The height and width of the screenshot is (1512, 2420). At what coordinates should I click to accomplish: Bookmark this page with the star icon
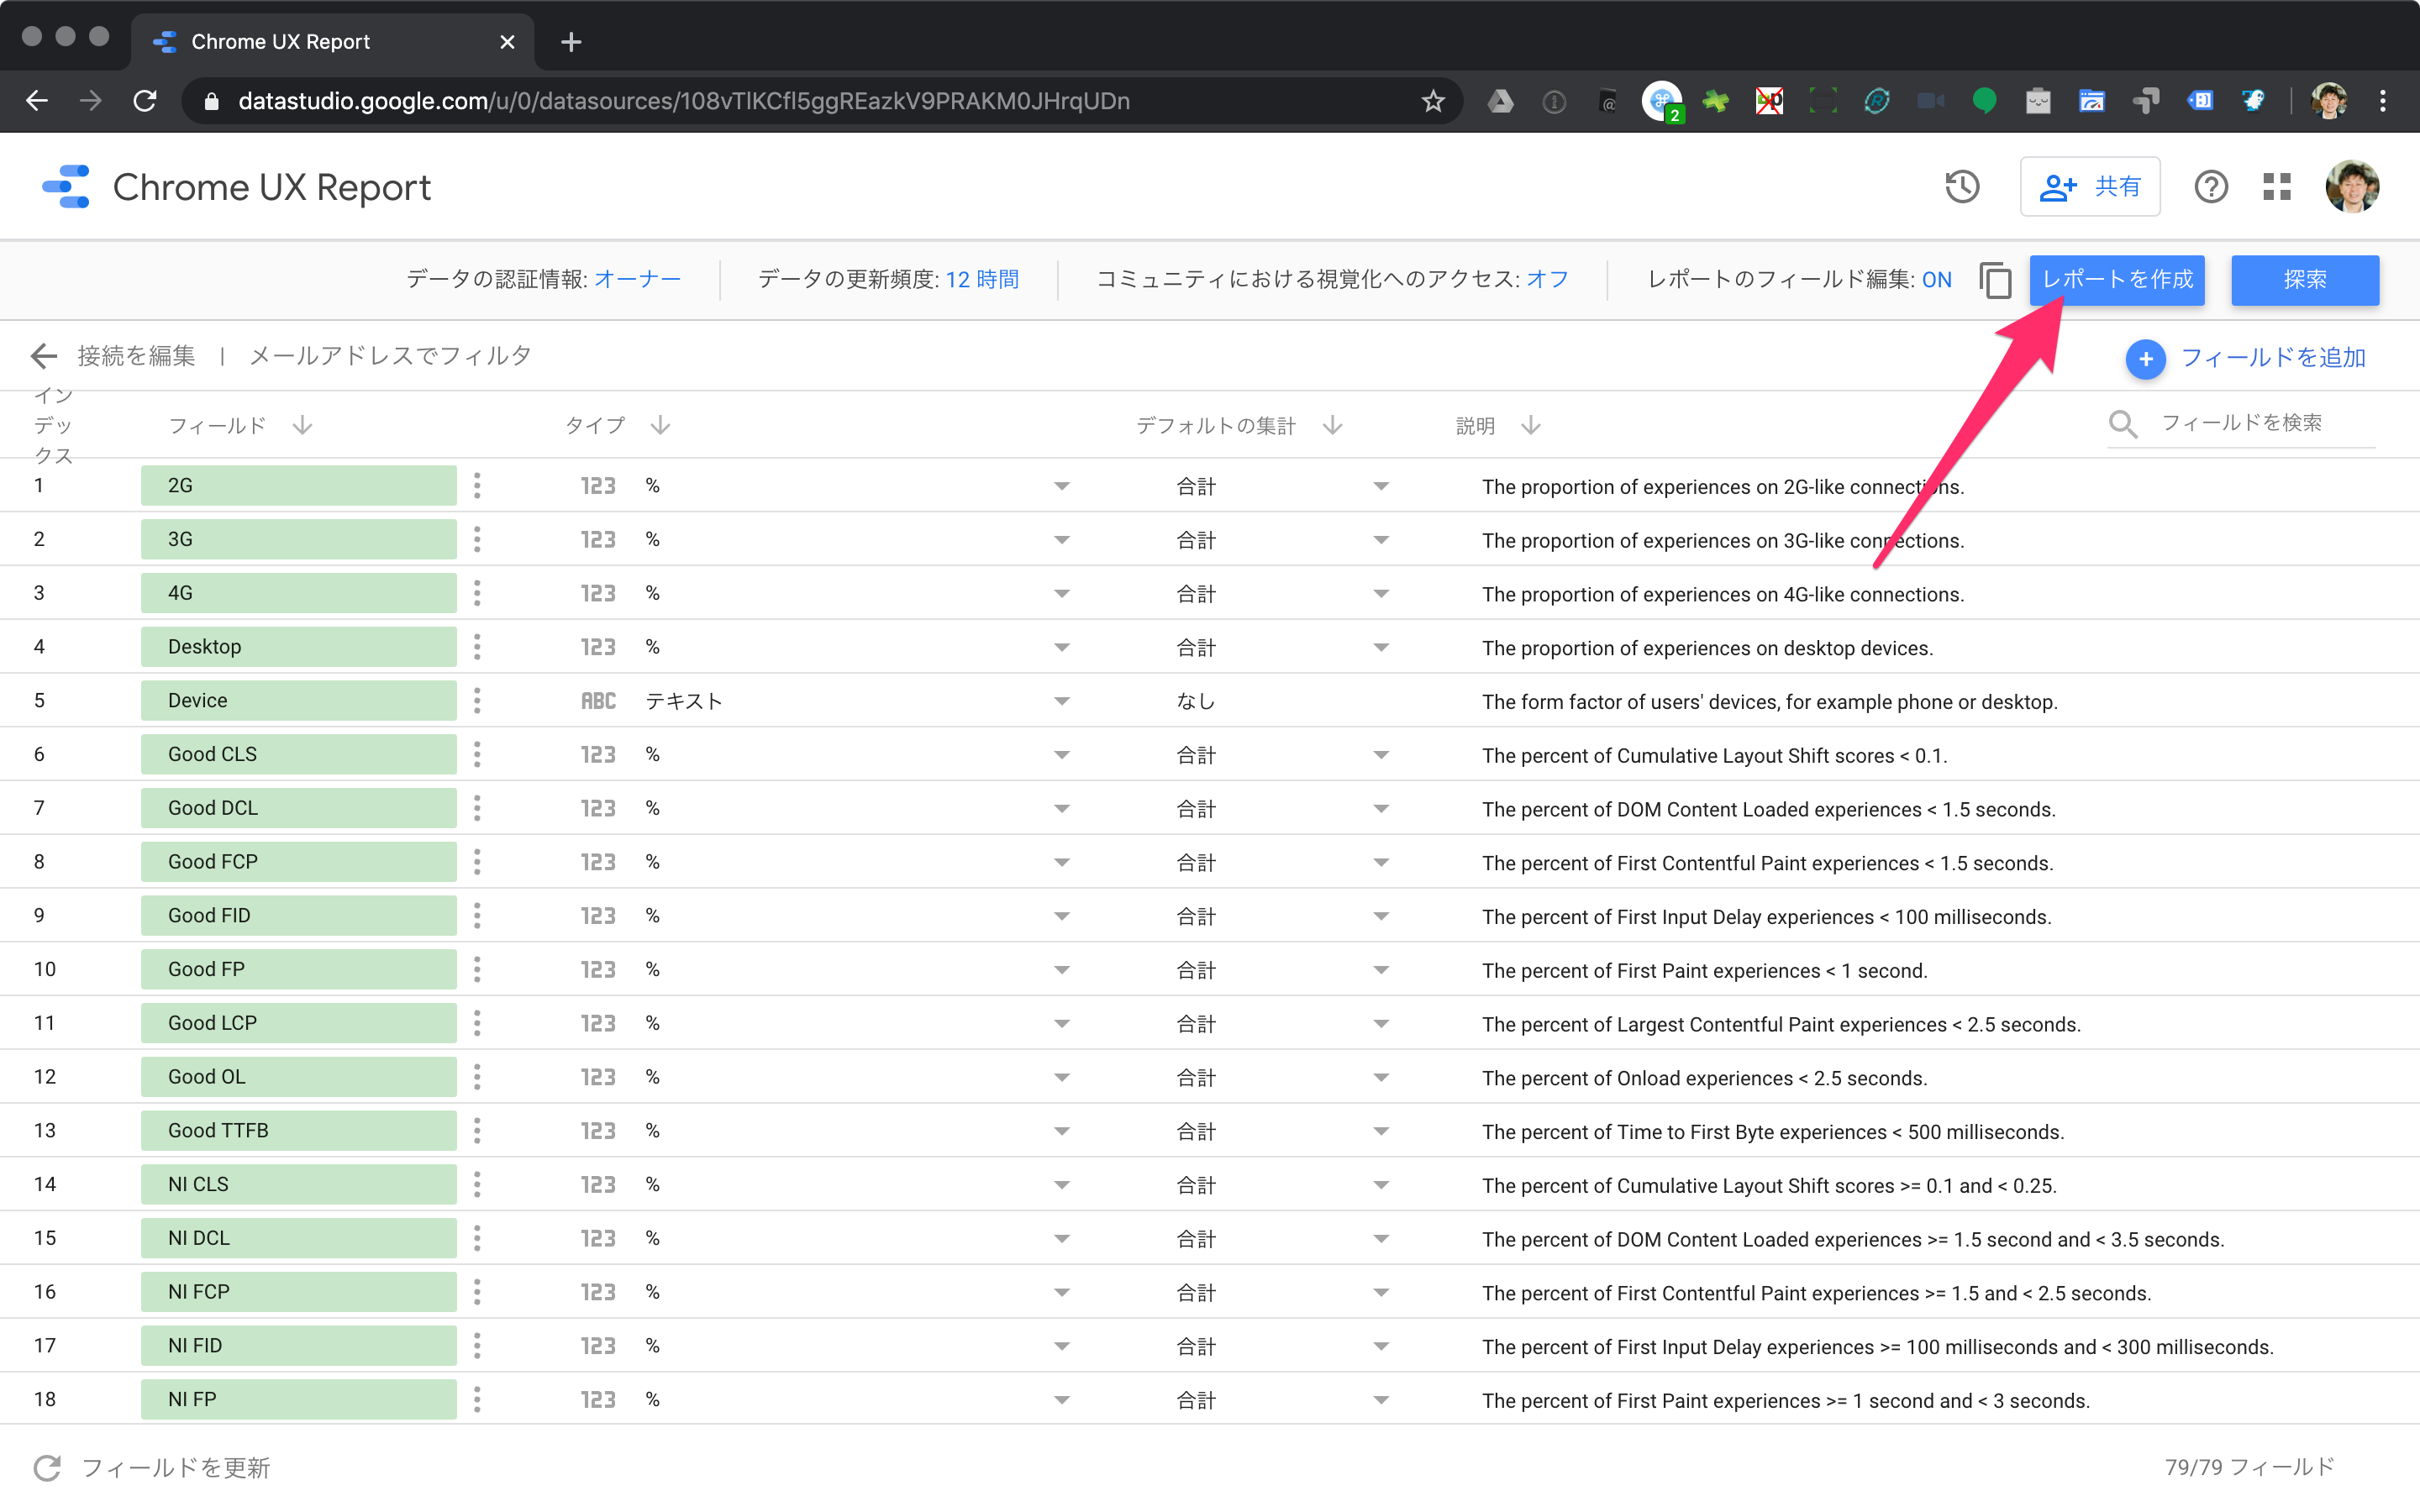[1433, 101]
